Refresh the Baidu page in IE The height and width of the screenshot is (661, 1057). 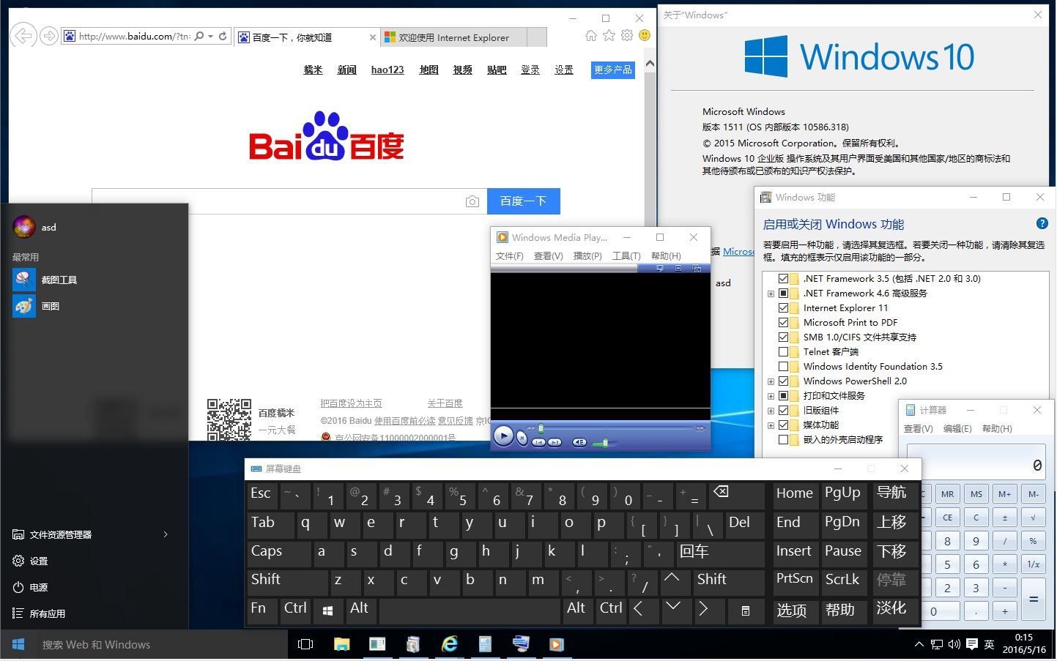tap(223, 36)
